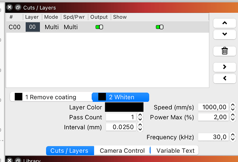Click the Frequency (kHz) input field
The width and height of the screenshot is (238, 162).
(213, 137)
